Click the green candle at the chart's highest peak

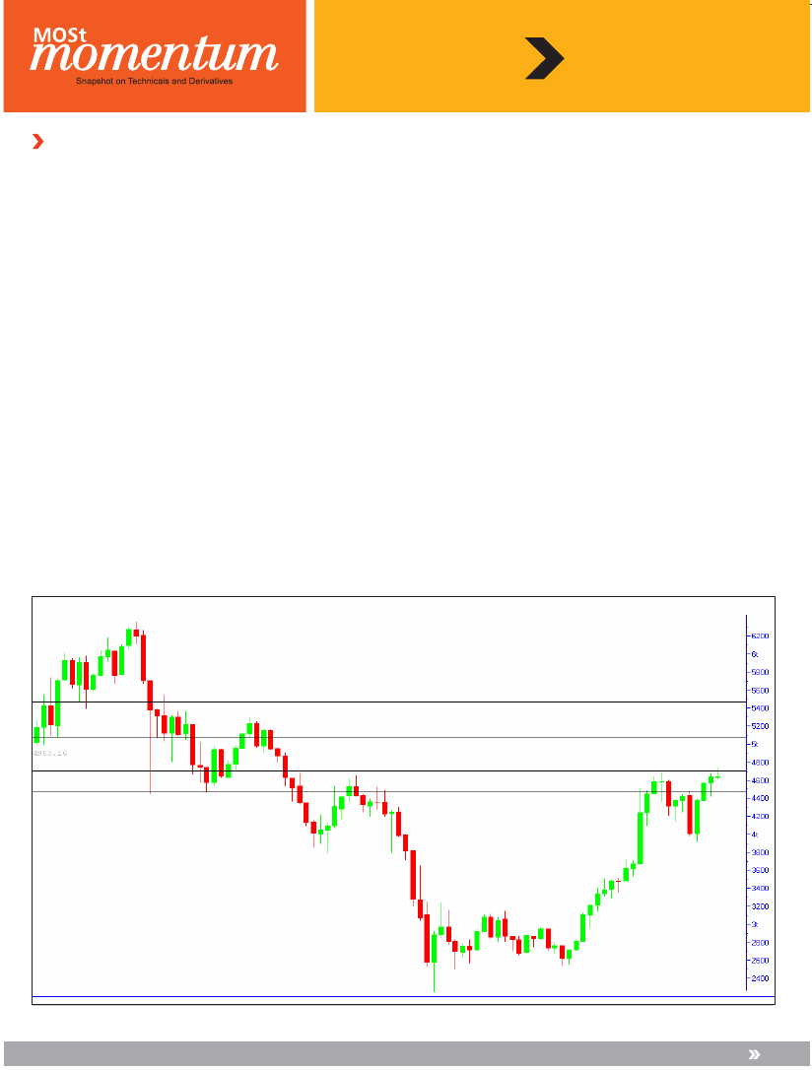tap(129, 636)
